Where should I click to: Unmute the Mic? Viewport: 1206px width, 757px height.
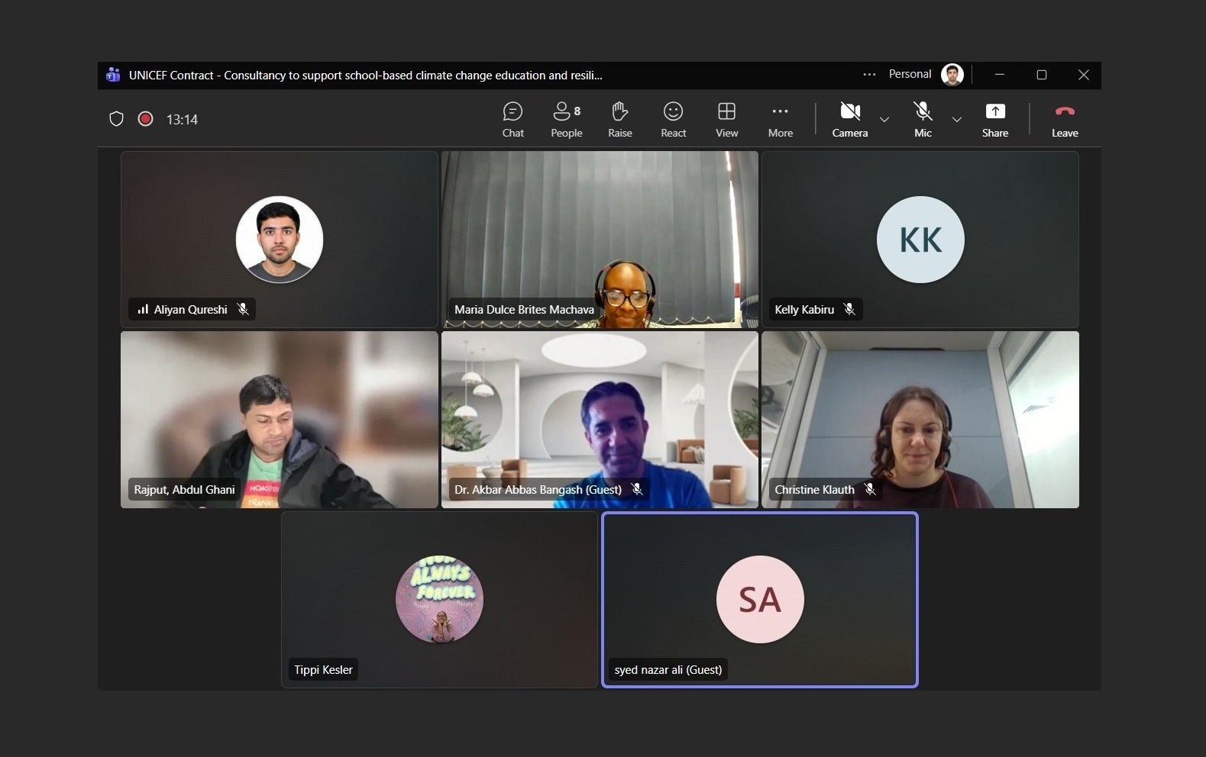click(923, 120)
